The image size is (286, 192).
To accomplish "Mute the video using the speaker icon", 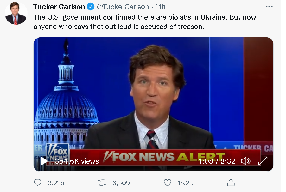I will coord(245,161).
